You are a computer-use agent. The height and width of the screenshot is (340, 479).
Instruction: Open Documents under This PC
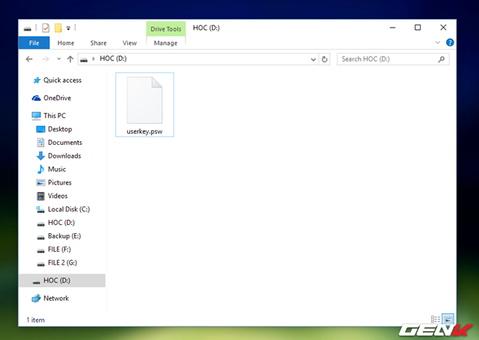(x=65, y=143)
